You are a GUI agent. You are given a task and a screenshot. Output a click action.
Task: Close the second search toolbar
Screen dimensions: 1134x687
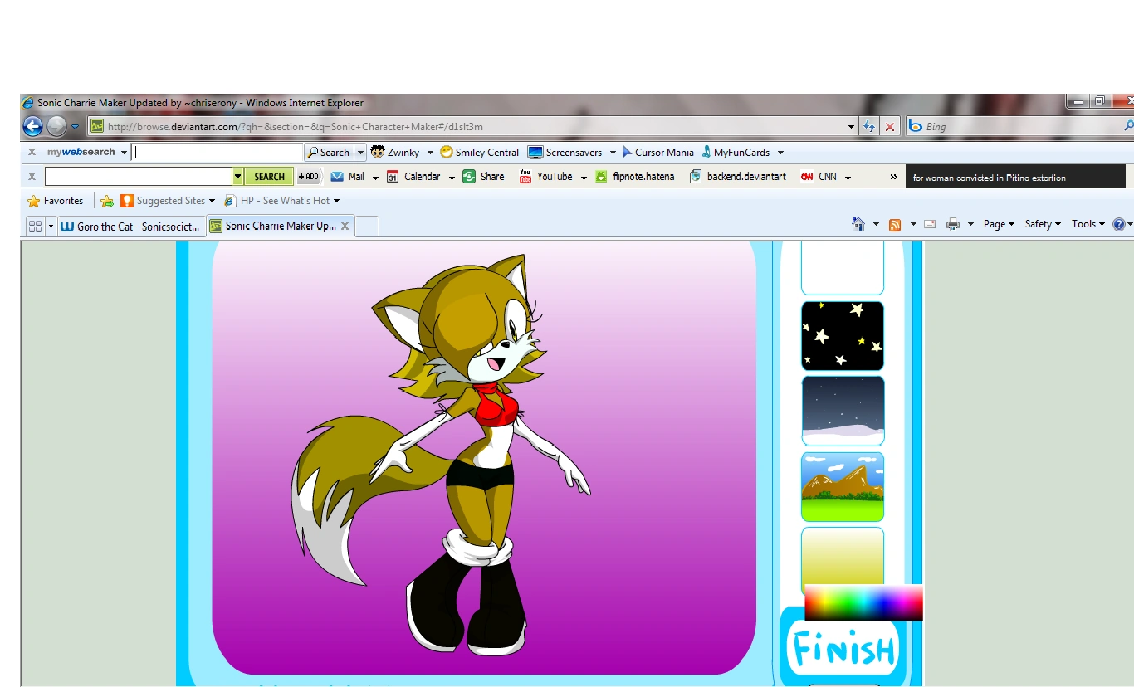tap(32, 177)
